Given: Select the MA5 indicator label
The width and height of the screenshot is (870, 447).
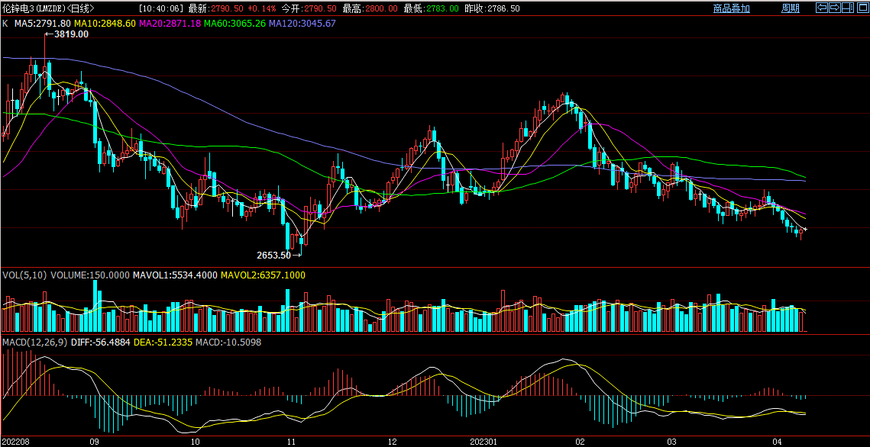Looking at the screenshot, I should (43, 24).
